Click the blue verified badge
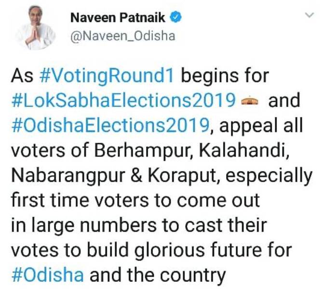 click(176, 18)
